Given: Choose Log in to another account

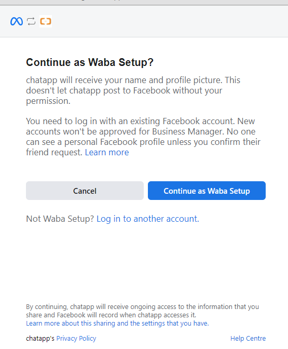Looking at the screenshot, I should tap(148, 219).
